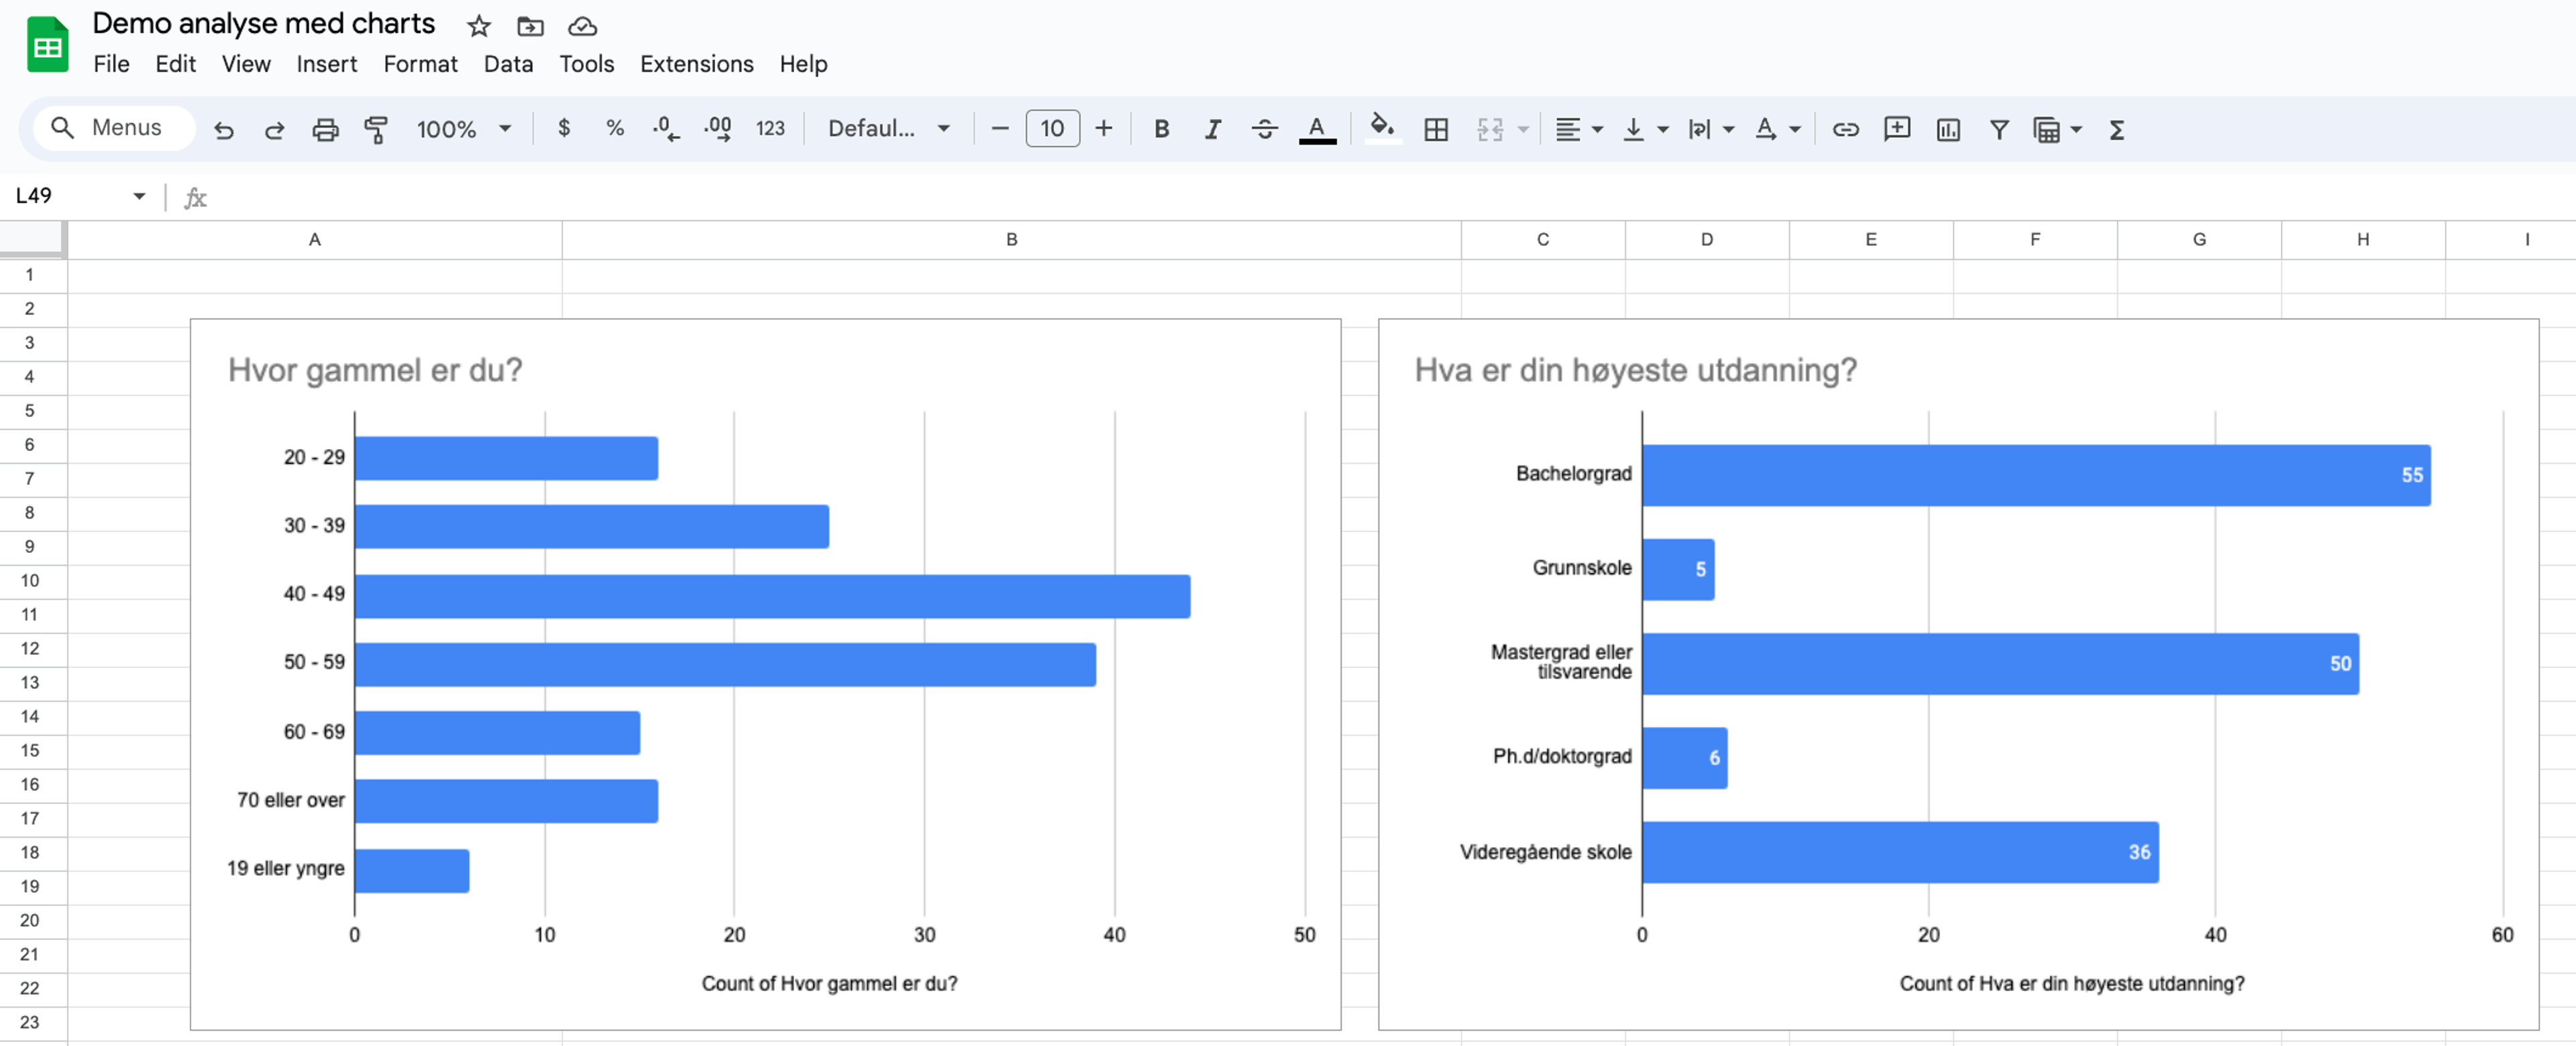Insert a link with chain icon
Viewport: 2576px width, 1046px height.
coord(1845,129)
